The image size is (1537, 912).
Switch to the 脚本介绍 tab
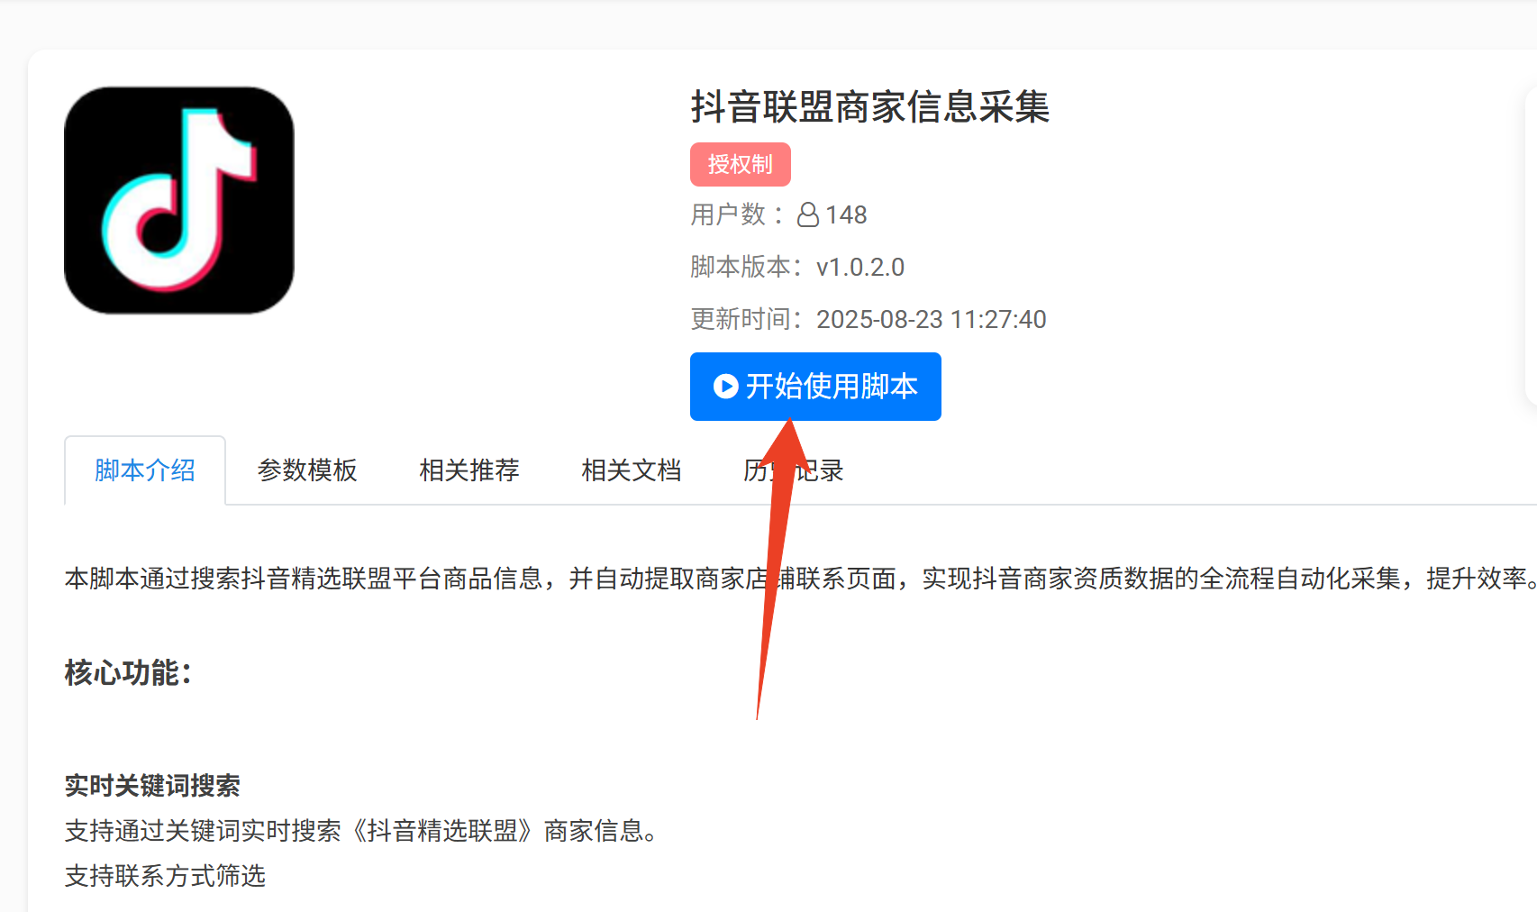pyautogui.click(x=145, y=470)
